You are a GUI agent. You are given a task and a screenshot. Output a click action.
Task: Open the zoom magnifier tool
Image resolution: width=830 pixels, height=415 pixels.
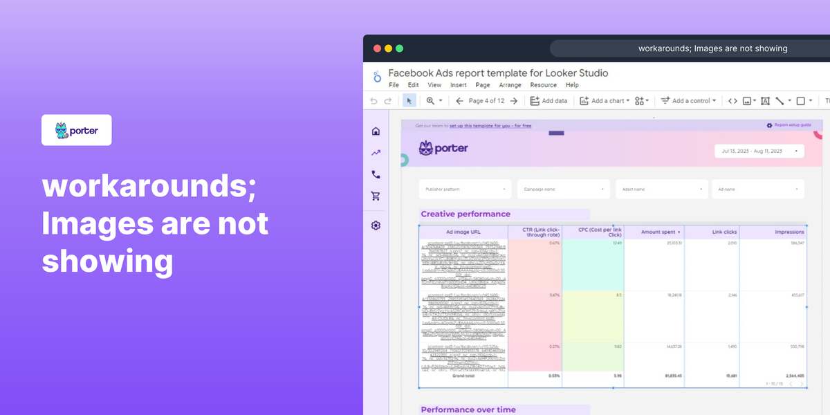(430, 100)
